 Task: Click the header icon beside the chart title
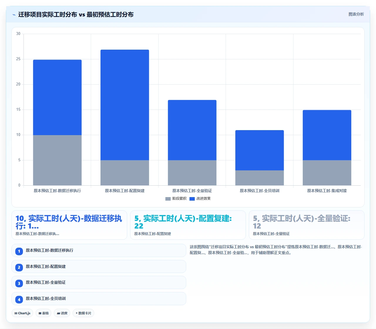(14, 14)
